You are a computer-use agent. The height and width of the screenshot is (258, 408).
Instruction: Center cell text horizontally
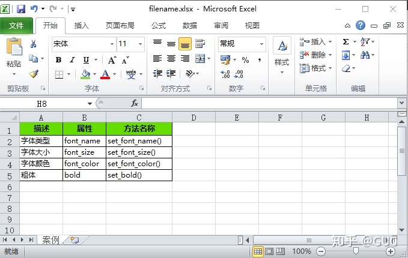pos(171,59)
